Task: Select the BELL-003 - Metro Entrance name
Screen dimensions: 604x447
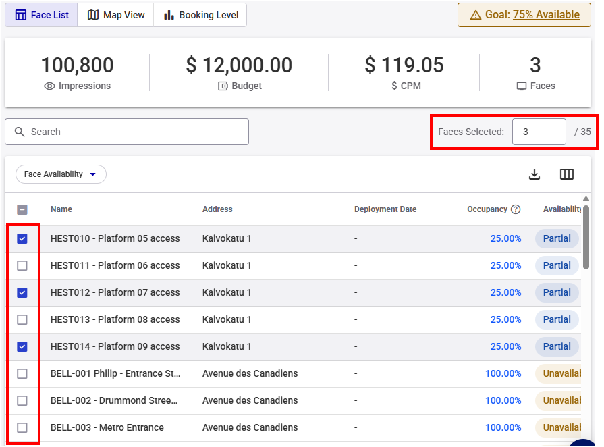Action: pos(107,427)
